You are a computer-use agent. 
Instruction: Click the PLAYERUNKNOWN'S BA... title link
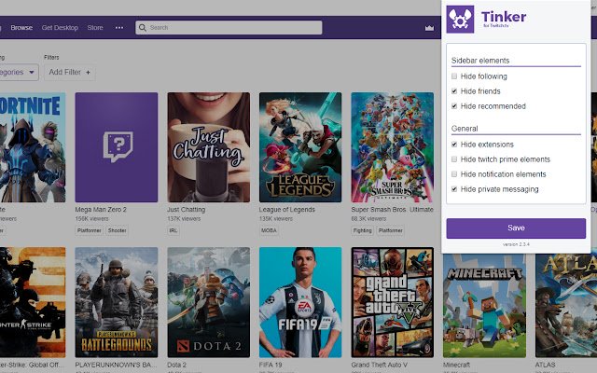pos(116,365)
